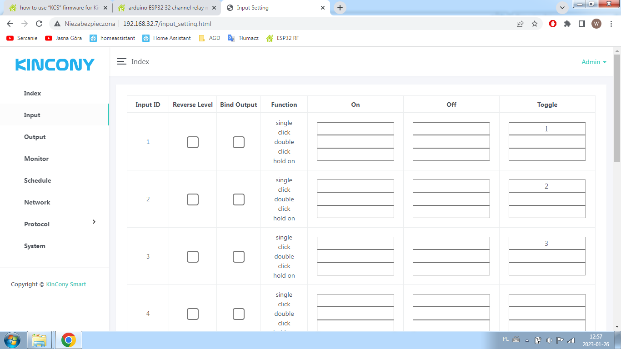Open the browser extensions puzzle icon
Image resolution: width=621 pixels, height=349 pixels.
(x=567, y=24)
